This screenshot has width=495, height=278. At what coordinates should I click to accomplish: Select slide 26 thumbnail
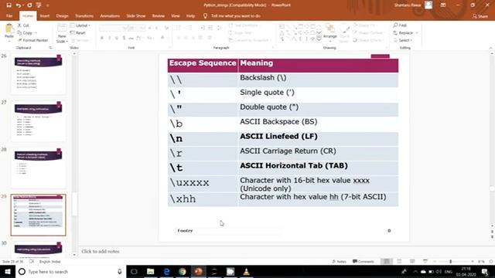[38, 74]
